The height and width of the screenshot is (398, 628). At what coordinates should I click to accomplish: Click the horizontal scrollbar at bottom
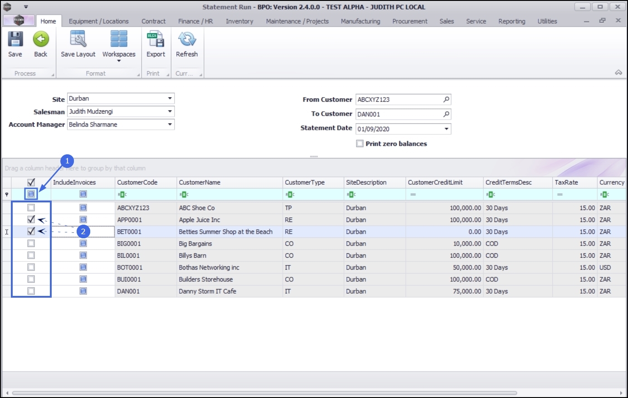(264, 393)
